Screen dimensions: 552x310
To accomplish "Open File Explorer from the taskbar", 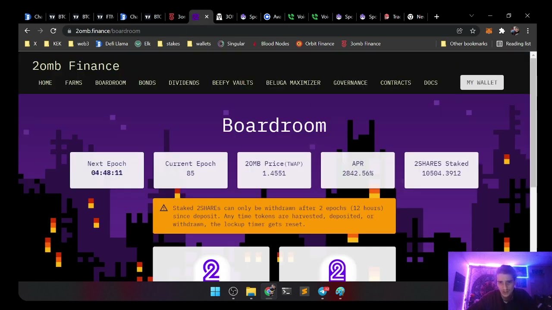I will 251,291.
